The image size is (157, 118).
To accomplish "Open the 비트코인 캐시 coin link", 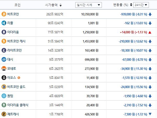I will [16, 41].
